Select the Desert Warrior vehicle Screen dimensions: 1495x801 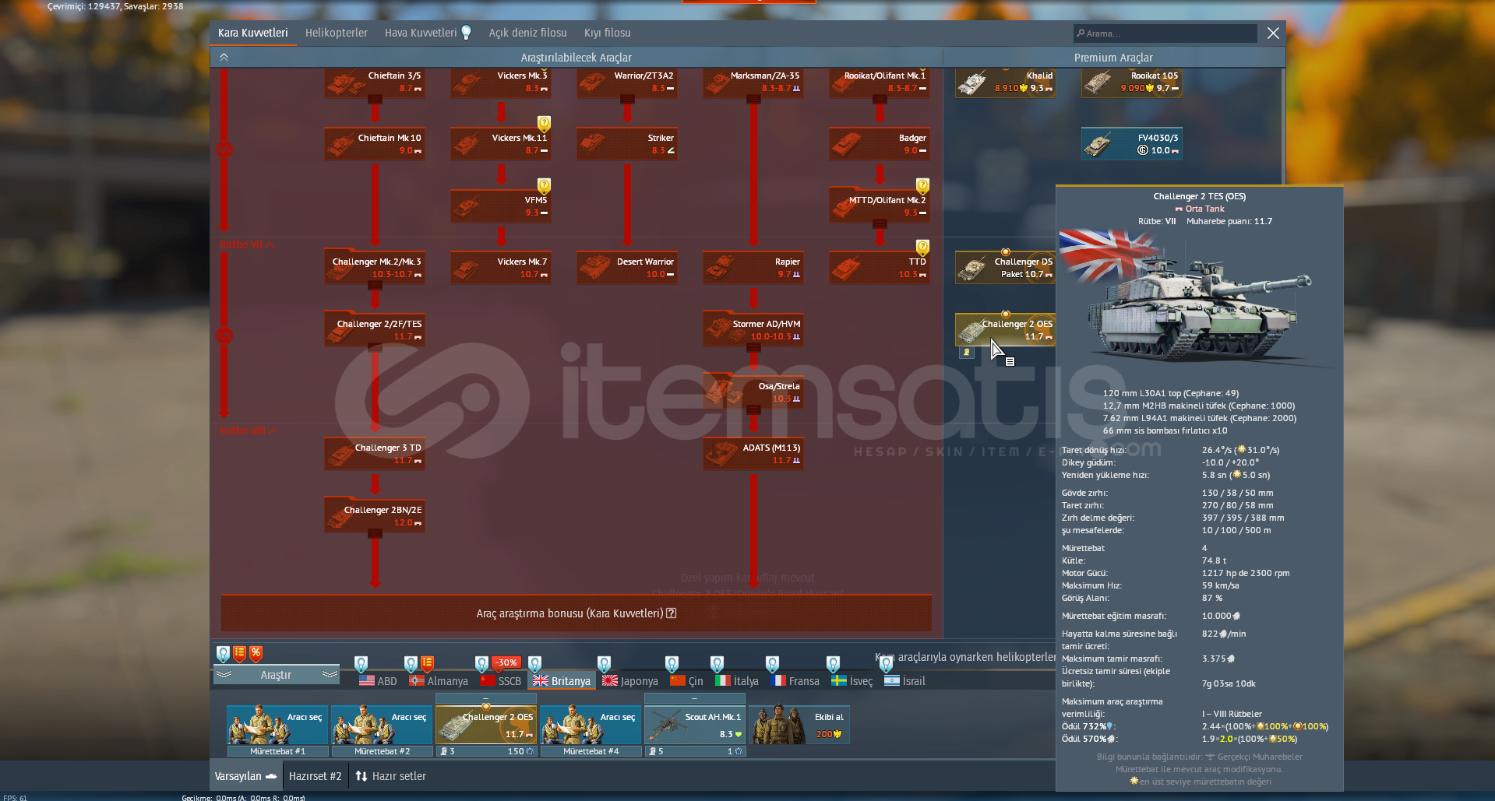tap(626, 268)
